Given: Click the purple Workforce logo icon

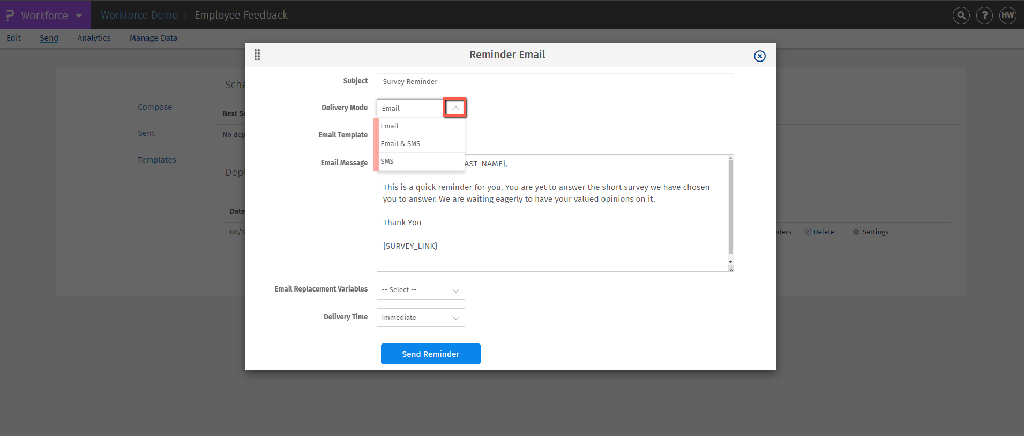Looking at the screenshot, I should [x=10, y=16].
